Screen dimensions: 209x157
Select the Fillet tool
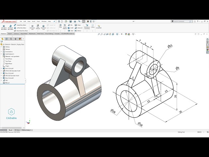click(60, 26)
